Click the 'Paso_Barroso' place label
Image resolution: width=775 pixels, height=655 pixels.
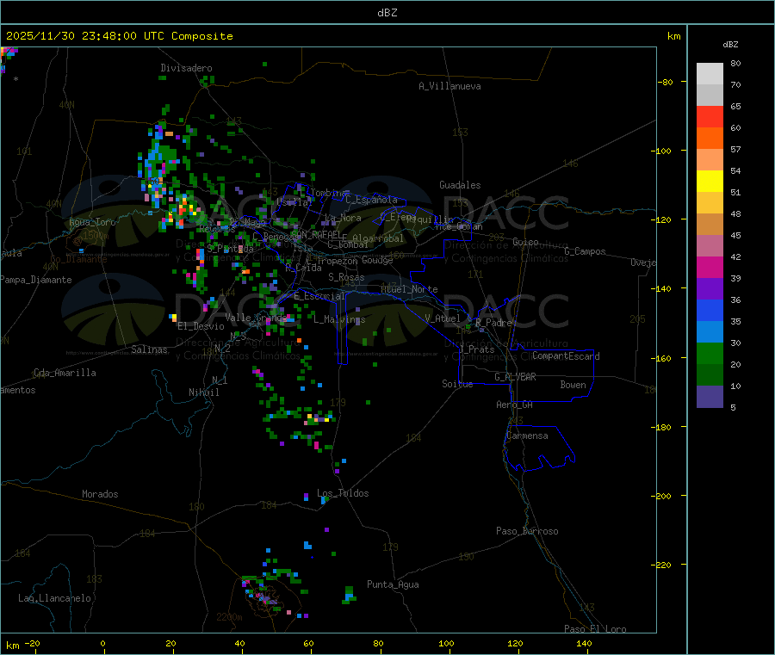tap(527, 531)
